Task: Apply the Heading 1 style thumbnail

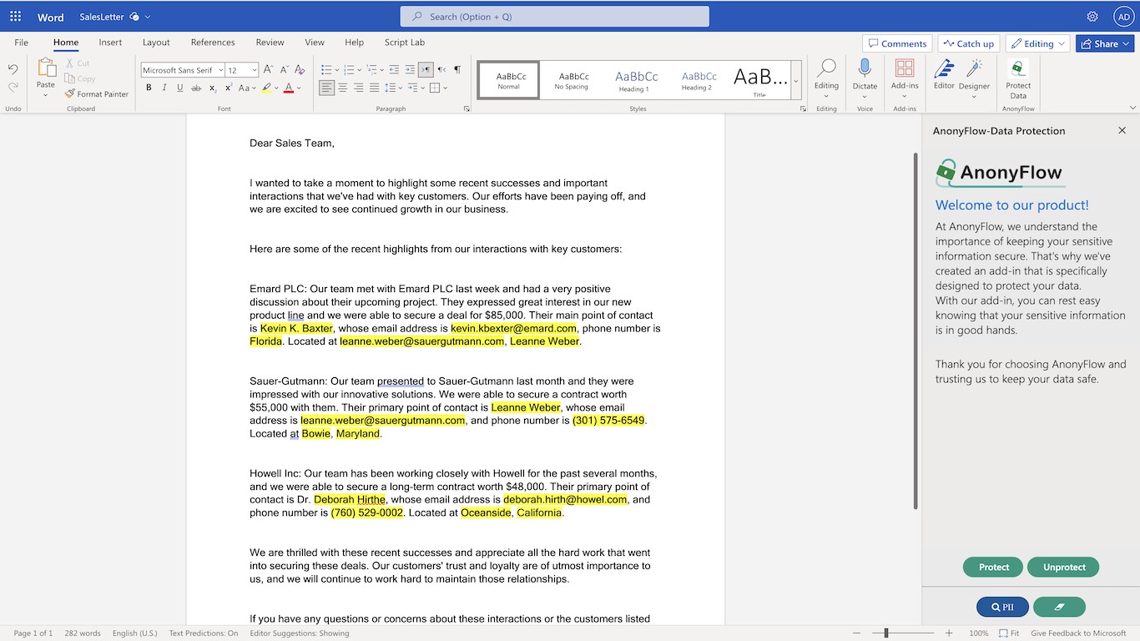Action: tap(634, 80)
